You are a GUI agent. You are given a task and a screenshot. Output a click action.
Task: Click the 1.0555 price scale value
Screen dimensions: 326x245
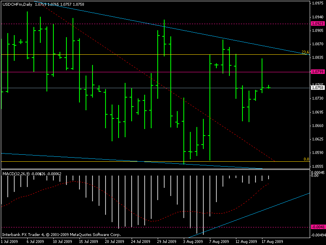point(317,167)
